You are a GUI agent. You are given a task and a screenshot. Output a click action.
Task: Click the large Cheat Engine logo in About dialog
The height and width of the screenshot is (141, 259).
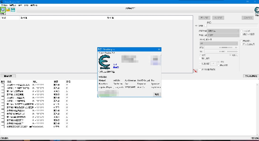click(x=104, y=62)
